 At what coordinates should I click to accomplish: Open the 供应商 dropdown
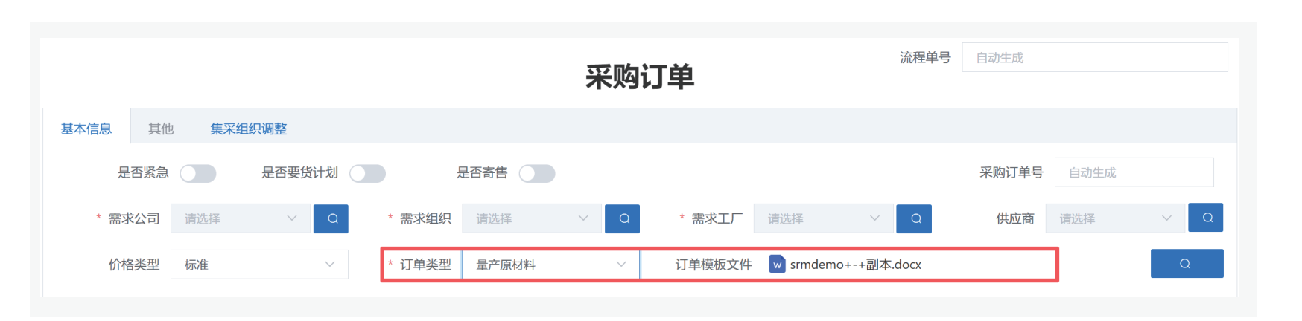coord(1115,218)
